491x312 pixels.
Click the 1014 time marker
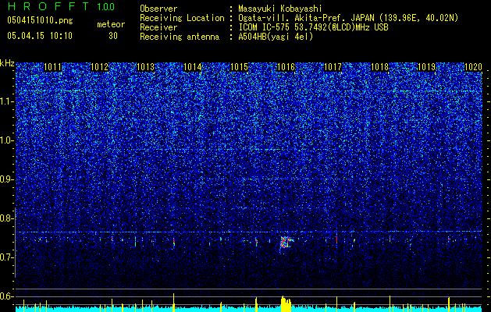click(x=193, y=67)
